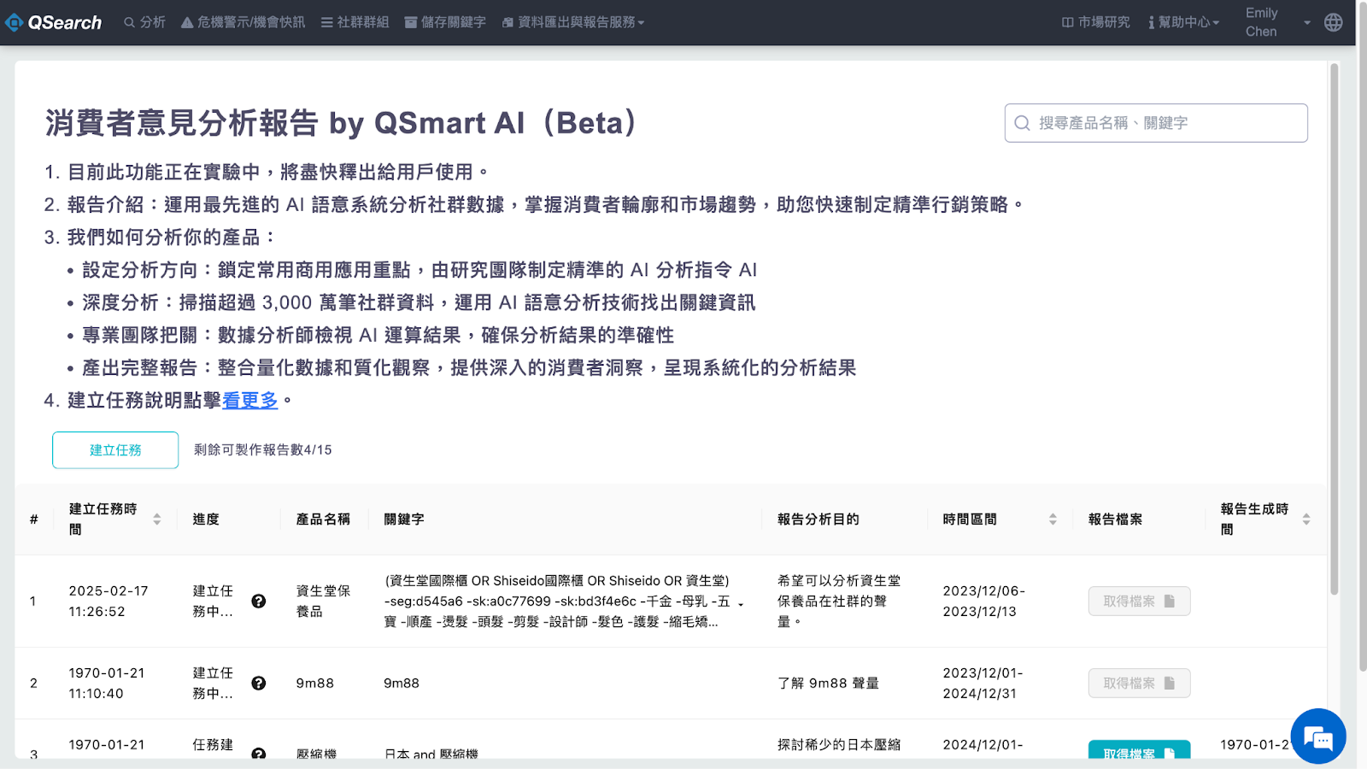
Task: Open 儲存關鍵字 page
Action: point(444,22)
